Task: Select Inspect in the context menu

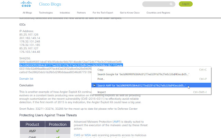Action: (x=151, y=92)
